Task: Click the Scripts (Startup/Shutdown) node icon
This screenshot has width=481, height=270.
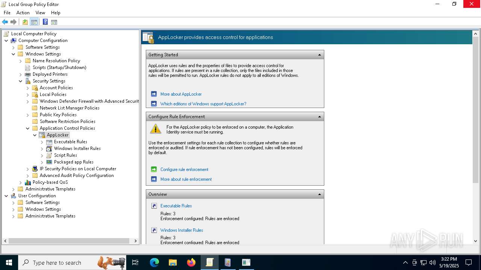Action: pyautogui.click(x=28, y=67)
